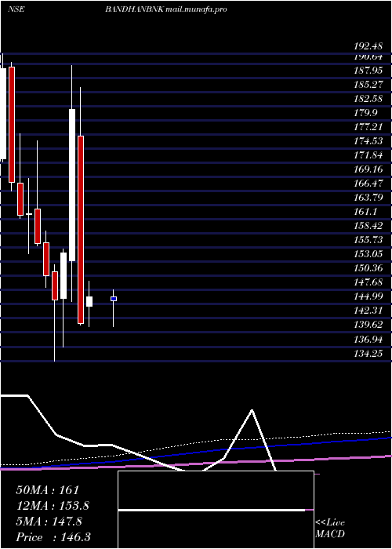Click the 161.1 price axis label
This screenshot has height=549, width=392.
(366, 212)
